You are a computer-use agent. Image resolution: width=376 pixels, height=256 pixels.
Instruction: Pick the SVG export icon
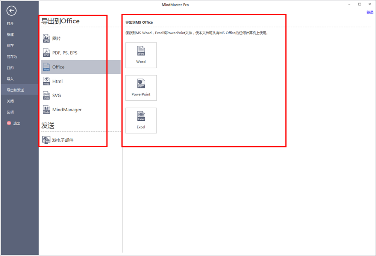[x=46, y=95]
